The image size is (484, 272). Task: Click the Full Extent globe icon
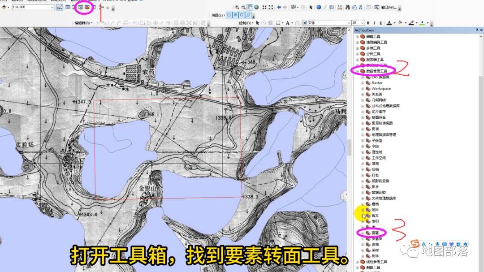(x=256, y=7)
